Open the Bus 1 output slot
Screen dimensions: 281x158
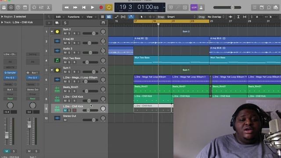(x=10, y=90)
